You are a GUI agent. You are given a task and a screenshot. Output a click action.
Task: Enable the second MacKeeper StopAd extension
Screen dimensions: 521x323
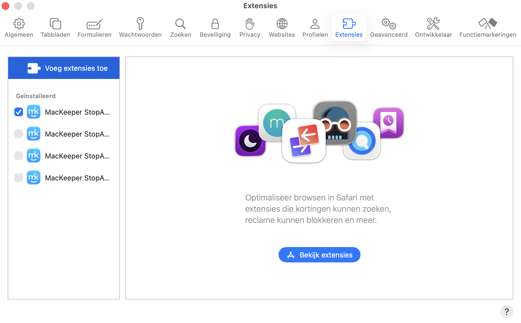(x=19, y=134)
